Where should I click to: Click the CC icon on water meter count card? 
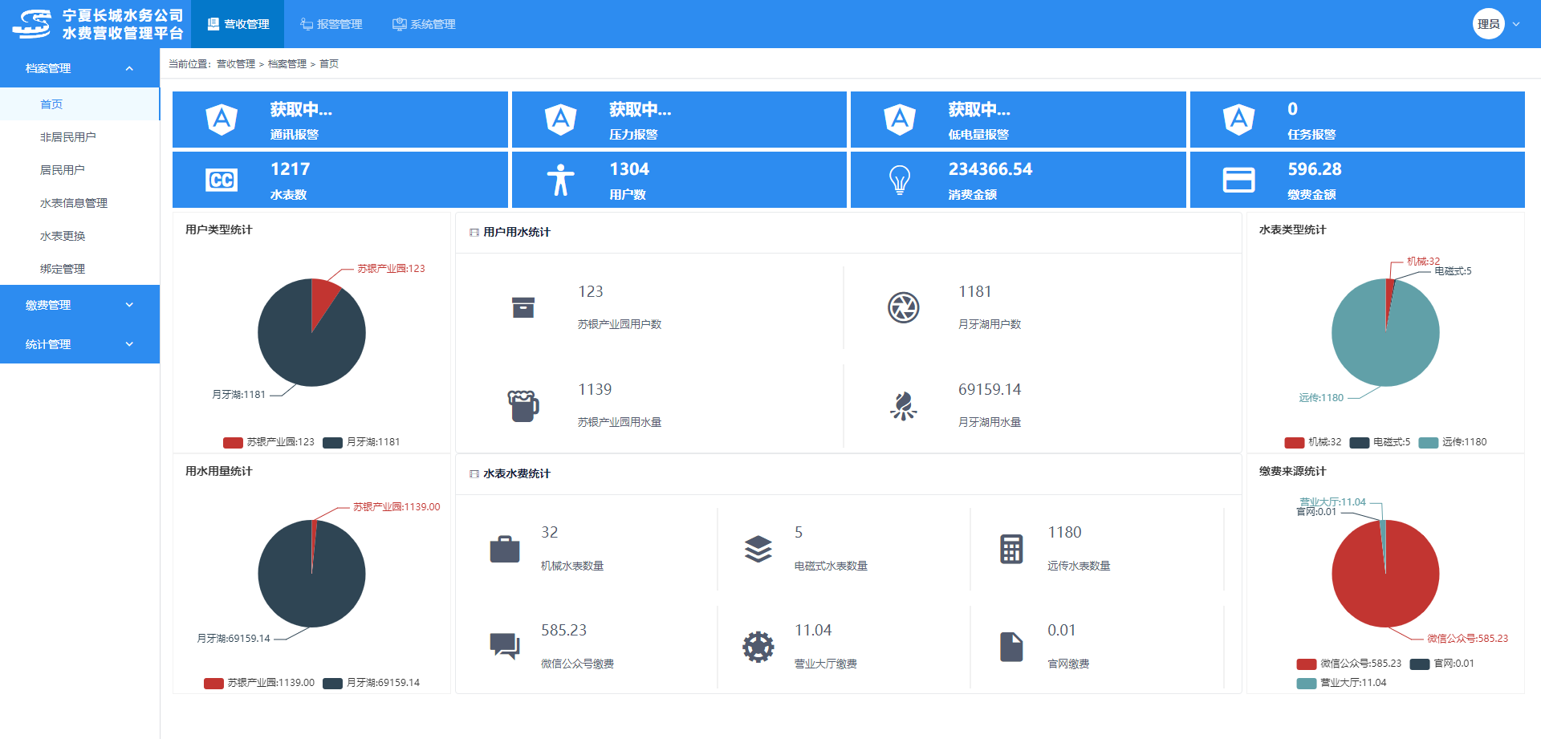pos(222,180)
